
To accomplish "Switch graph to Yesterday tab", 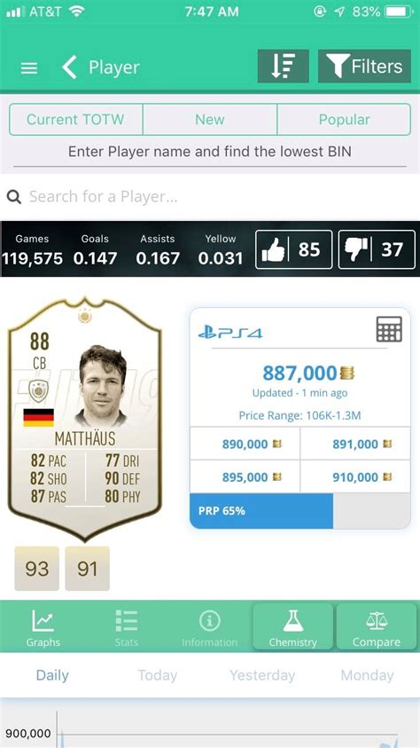I will point(262,675).
